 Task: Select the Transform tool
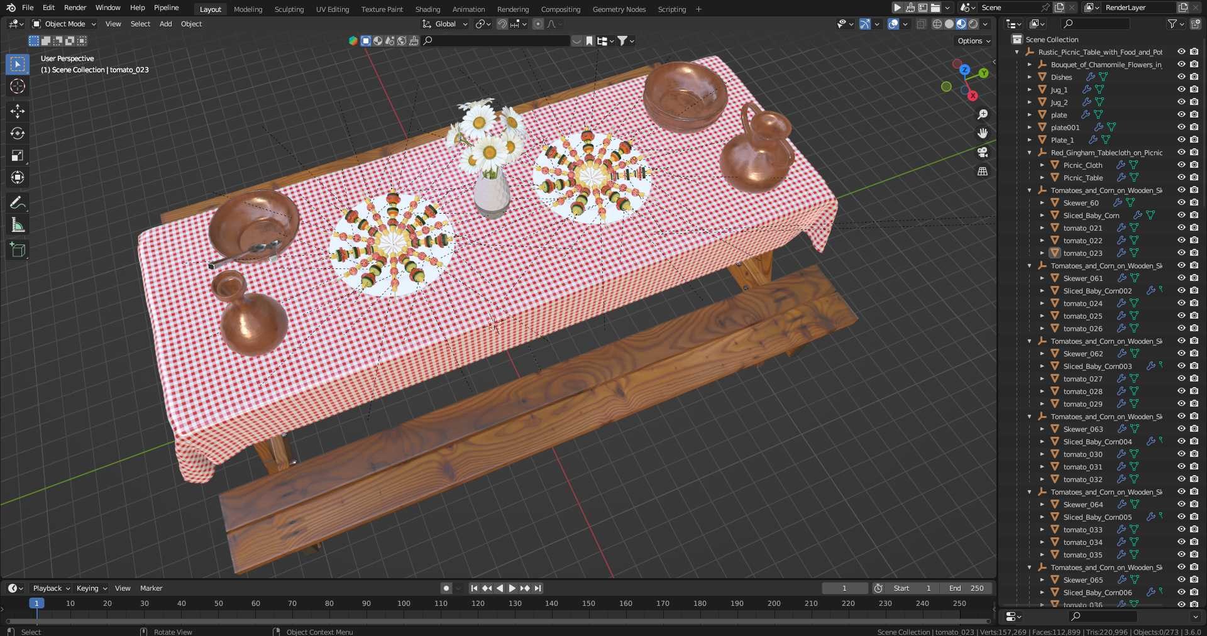[18, 177]
